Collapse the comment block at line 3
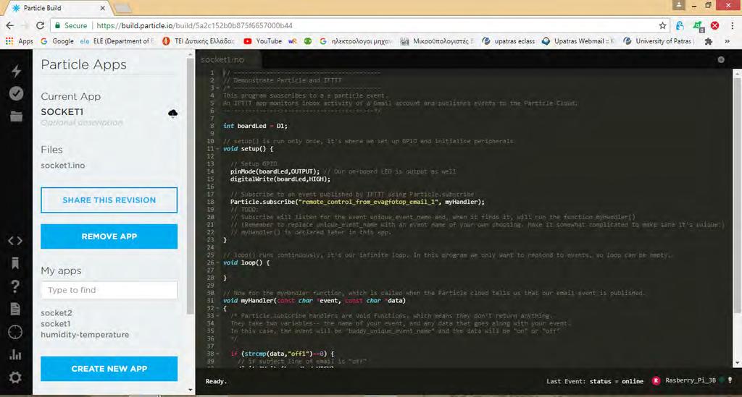Screen dimensions: 742x397 (217, 87)
